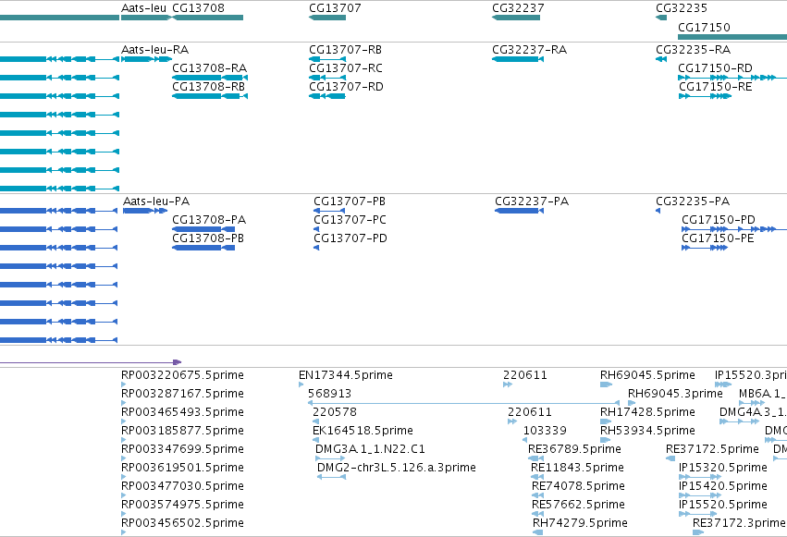This screenshot has height=537, width=787.
Task: Click protein CG17150-PE
Action: 718,238
